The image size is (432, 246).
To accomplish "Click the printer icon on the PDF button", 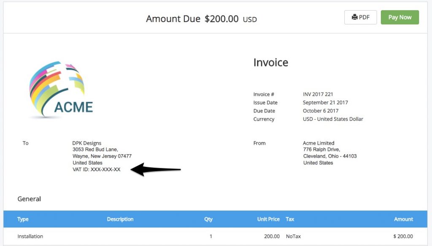I will tap(354, 17).
